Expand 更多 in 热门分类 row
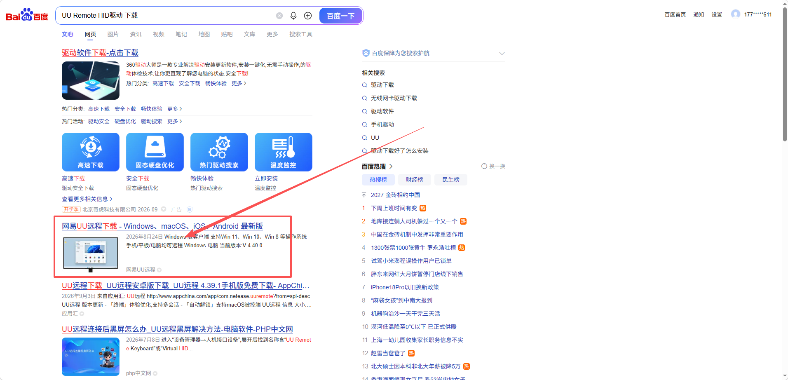The image size is (788, 380). pyautogui.click(x=174, y=109)
